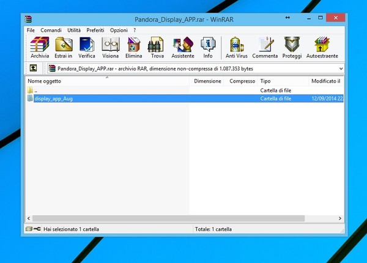The height and width of the screenshot is (263, 367).
Task: Open the Visiona viewer tool
Action: [111, 48]
